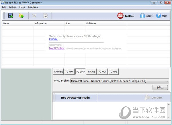
Task: Open the Help menu
Action: coord(22,7)
